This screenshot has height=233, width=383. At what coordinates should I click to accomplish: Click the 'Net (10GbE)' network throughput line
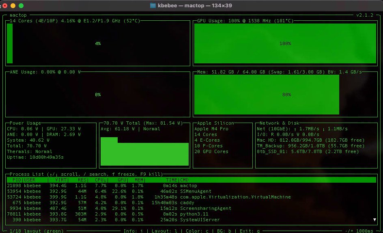pyautogui.click(x=302, y=129)
